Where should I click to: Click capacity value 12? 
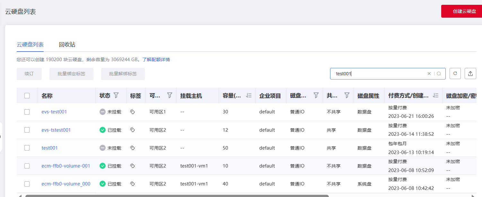tap(225, 130)
